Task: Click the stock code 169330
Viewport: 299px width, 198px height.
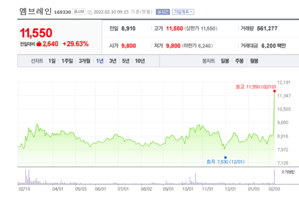Action: pyautogui.click(x=63, y=12)
